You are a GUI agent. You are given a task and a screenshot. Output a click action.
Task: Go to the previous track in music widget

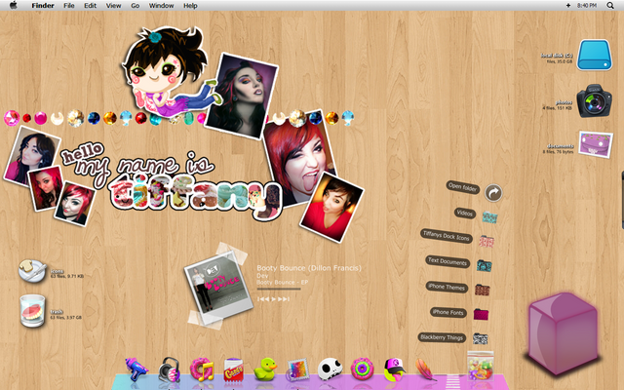(x=262, y=299)
